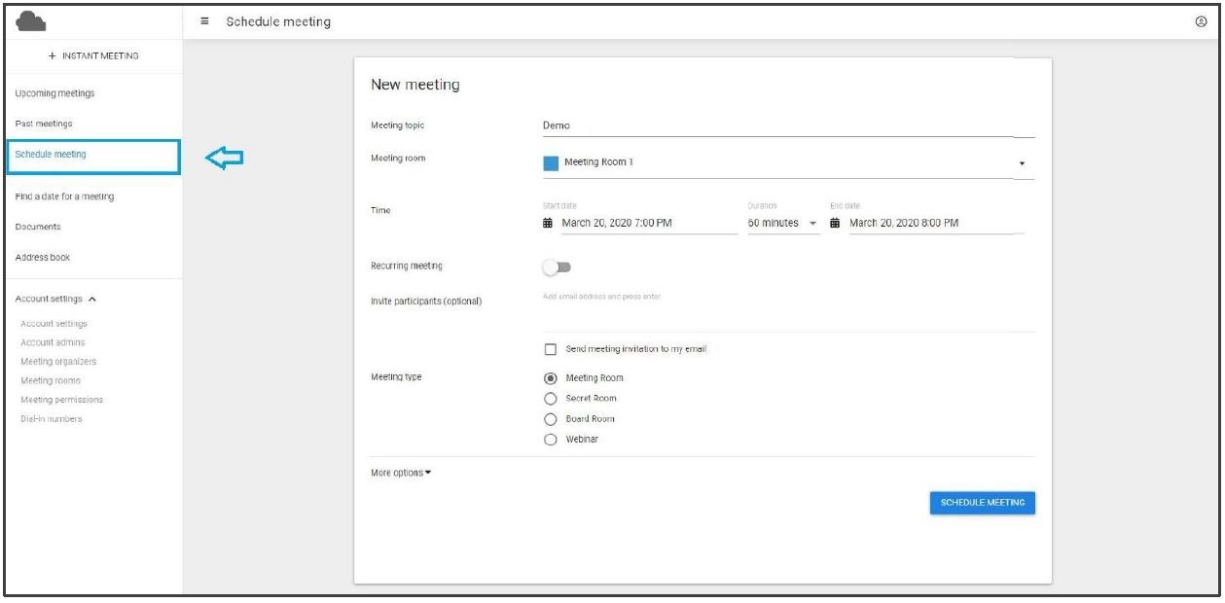Click the Schedule Meeting button

[x=982, y=503]
